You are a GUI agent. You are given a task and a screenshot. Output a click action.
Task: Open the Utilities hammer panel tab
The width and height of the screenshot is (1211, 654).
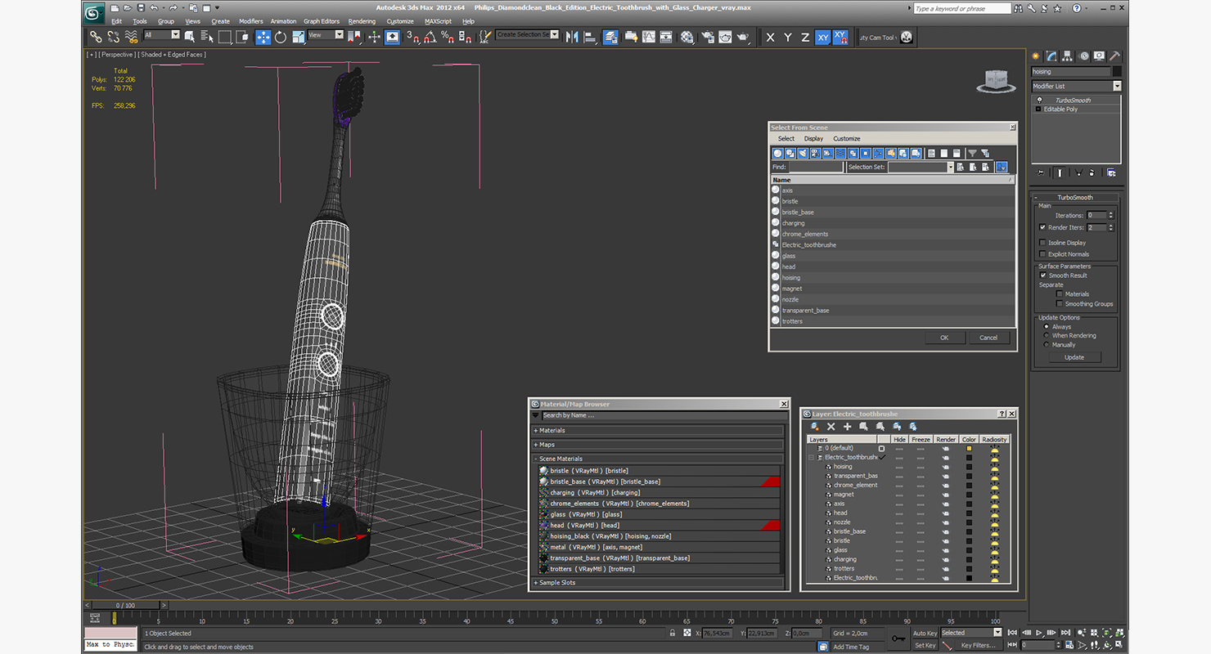click(1114, 56)
